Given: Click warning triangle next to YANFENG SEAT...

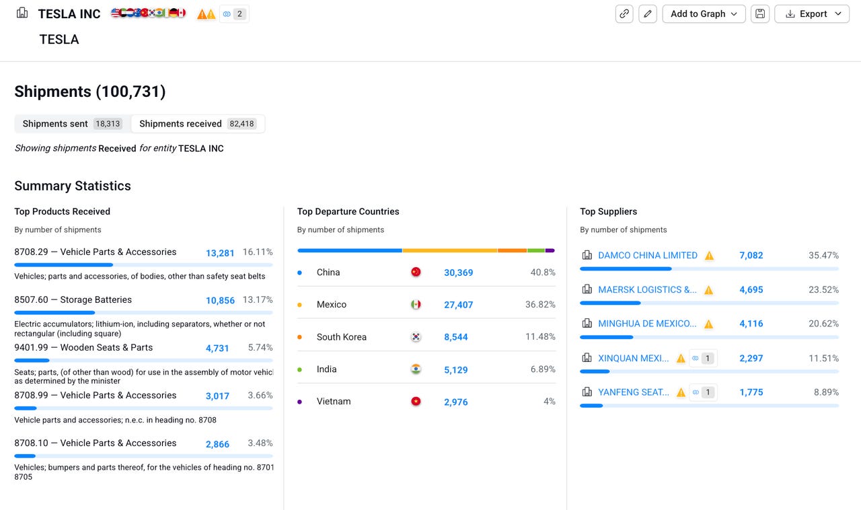Looking at the screenshot, I should point(681,392).
